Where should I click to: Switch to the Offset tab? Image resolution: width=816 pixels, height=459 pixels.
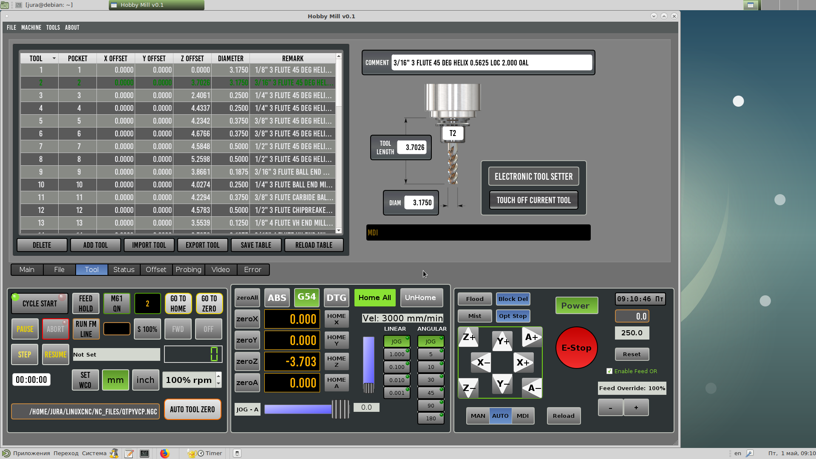156,269
